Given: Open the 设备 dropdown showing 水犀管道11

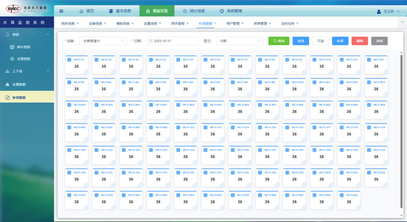Looking at the screenshot, I should pyautogui.click(x=103, y=41).
